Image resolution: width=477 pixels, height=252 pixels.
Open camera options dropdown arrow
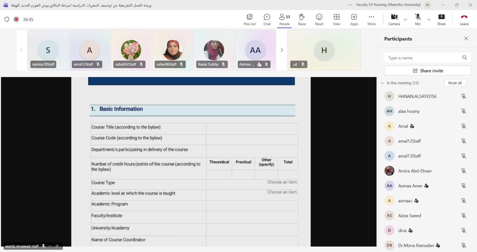[x=405, y=20]
